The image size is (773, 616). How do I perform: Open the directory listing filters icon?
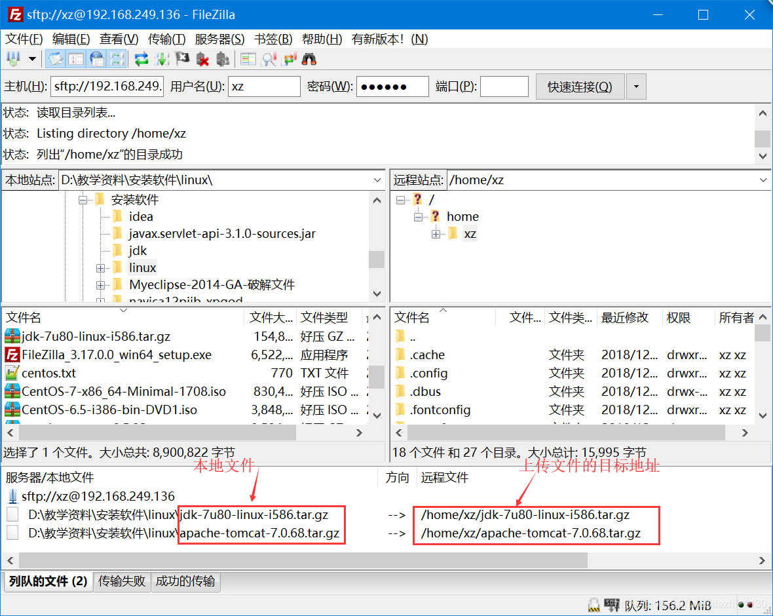click(248, 59)
